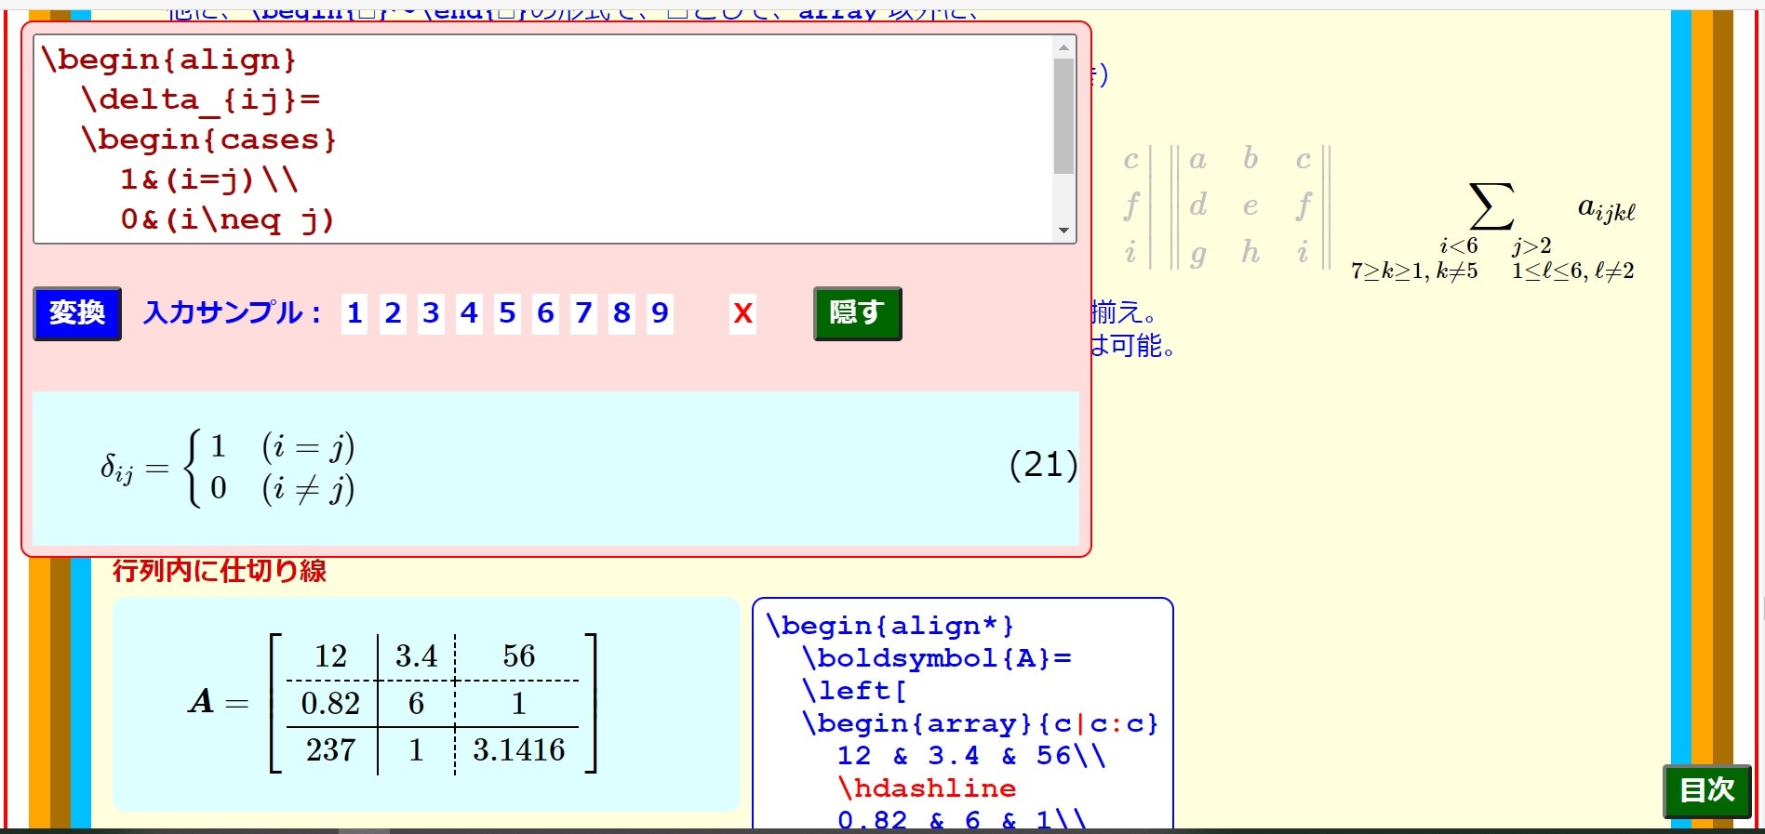Load input sample 1
This screenshot has width=1765, height=834.
tap(354, 313)
